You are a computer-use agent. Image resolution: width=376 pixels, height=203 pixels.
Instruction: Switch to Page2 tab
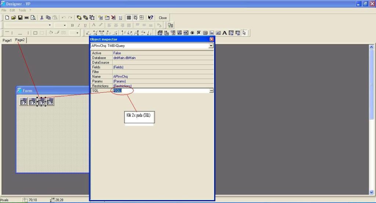click(x=20, y=40)
